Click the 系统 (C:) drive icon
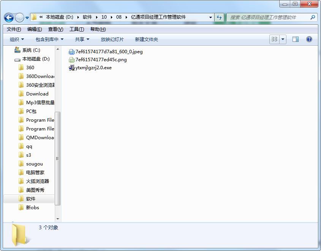Viewport: 321px width, 251px height. point(17,50)
